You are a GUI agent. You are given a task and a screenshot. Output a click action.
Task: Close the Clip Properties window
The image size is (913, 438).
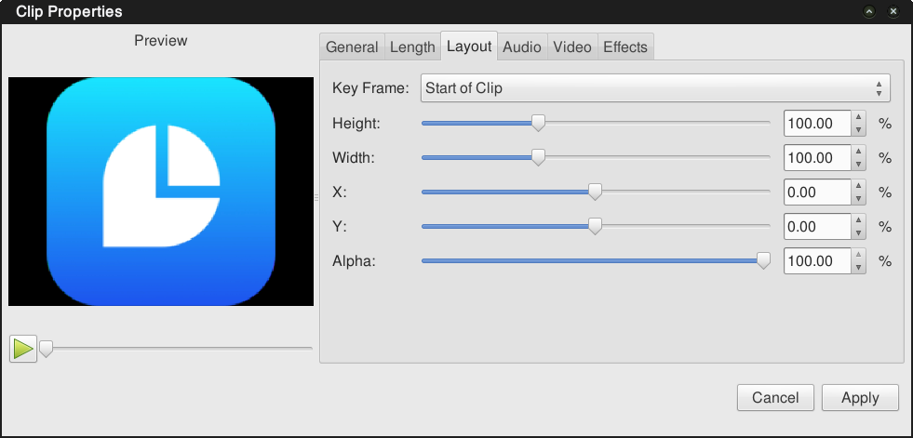893,11
